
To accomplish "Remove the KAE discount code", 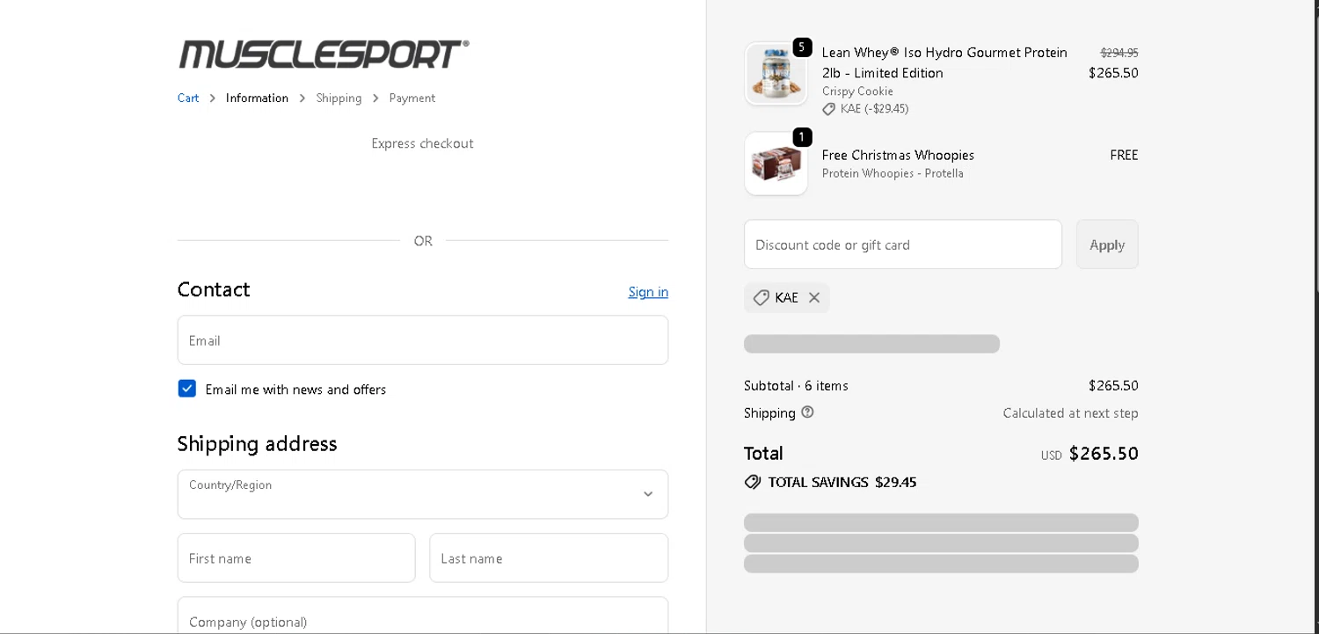I will coord(814,298).
